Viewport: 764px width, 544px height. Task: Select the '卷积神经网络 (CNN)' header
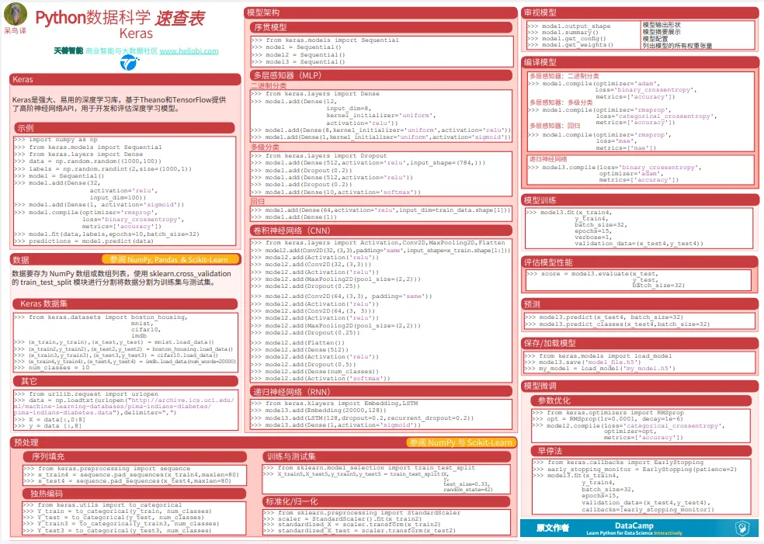(x=381, y=230)
